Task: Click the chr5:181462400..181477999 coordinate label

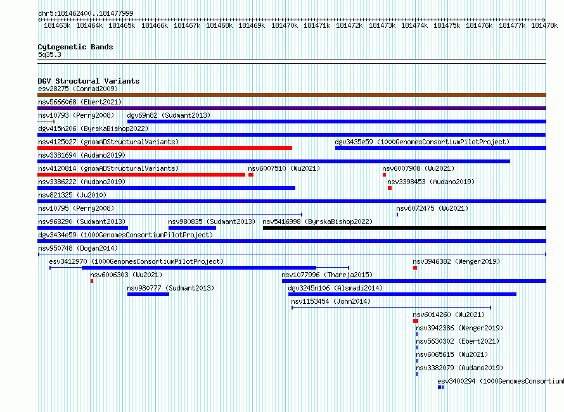Action: [86, 13]
